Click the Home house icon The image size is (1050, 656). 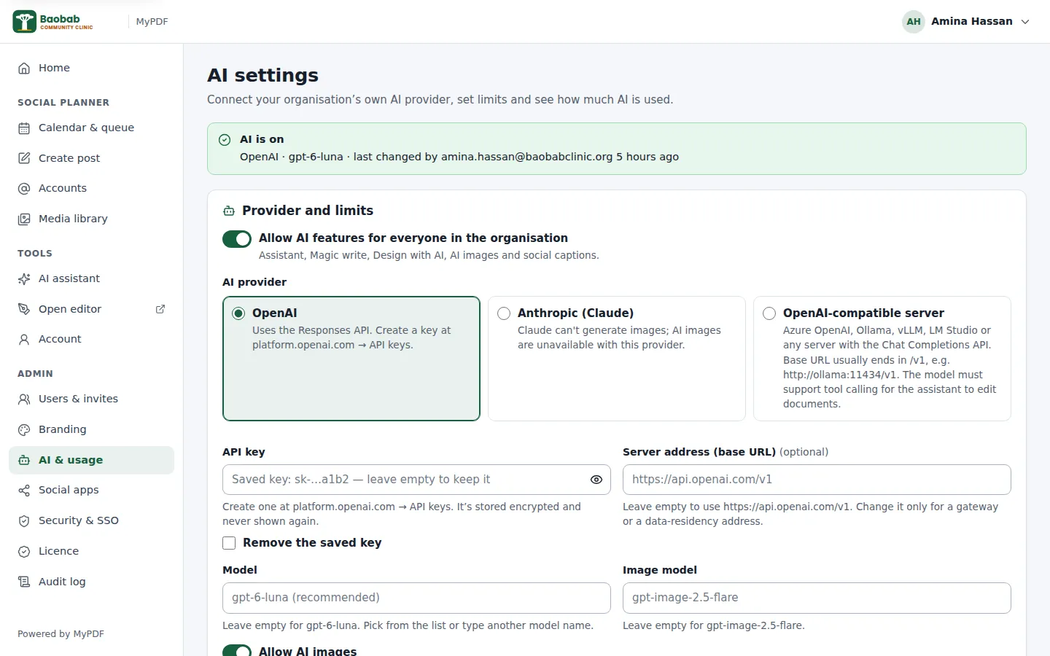[24, 68]
